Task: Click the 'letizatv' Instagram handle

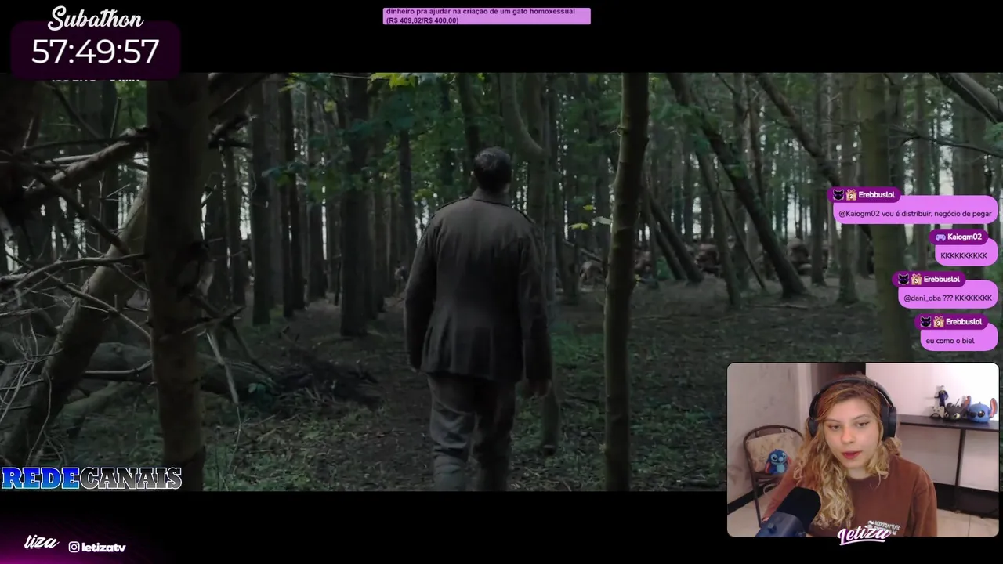Action: click(103, 547)
